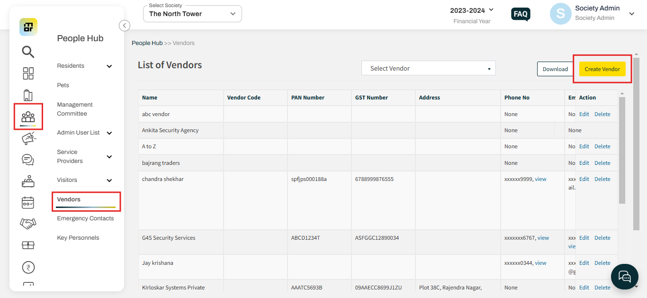The height and width of the screenshot is (298, 647).
Task: Click the Download button
Action: point(555,69)
